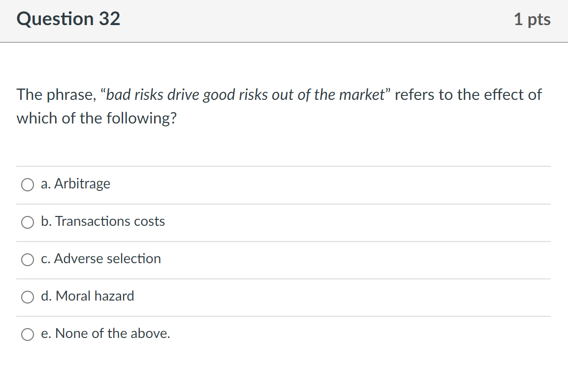Click the answer row containing option a

click(x=284, y=184)
